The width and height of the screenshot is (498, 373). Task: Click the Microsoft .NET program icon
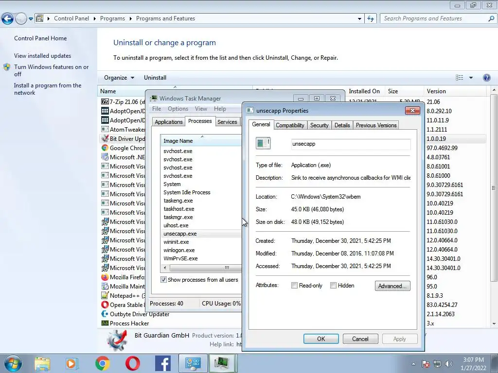pos(105,157)
